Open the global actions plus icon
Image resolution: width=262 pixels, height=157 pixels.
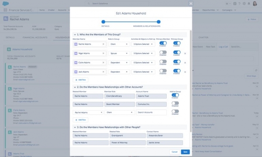pyautogui.click(x=235, y=3)
